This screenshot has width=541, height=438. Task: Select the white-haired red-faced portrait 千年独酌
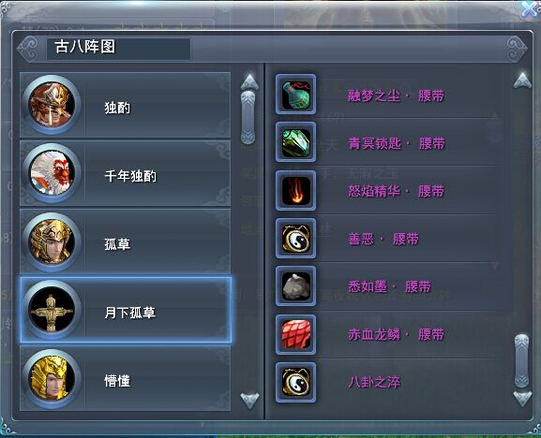coord(53,173)
